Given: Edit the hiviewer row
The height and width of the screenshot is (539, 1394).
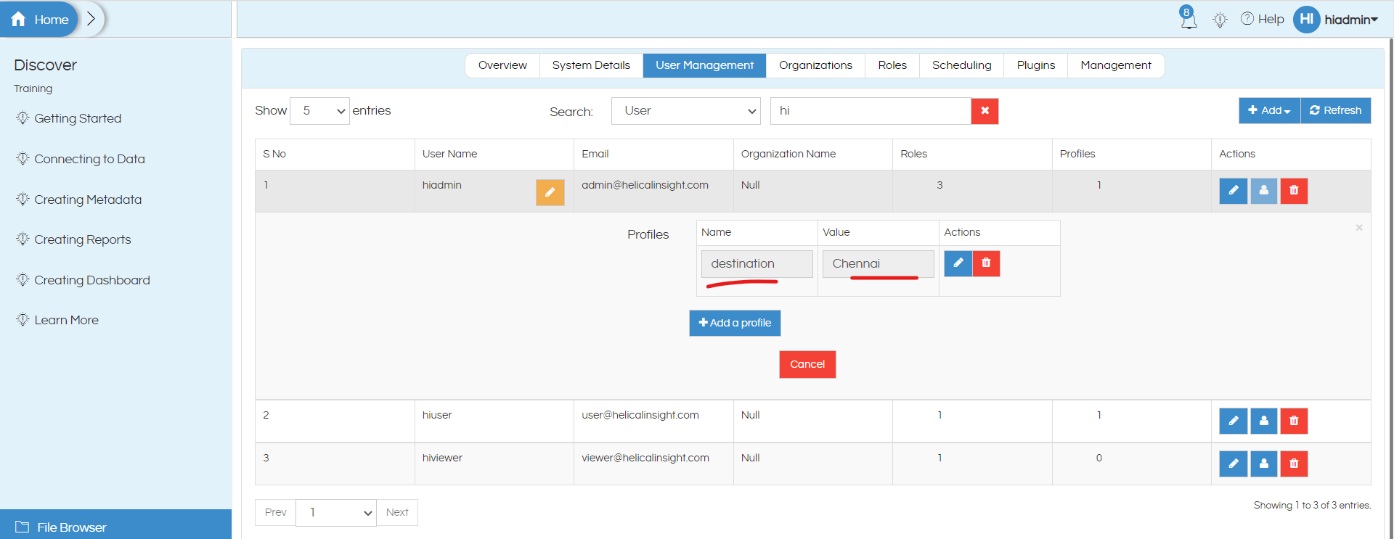Looking at the screenshot, I should (x=1234, y=464).
